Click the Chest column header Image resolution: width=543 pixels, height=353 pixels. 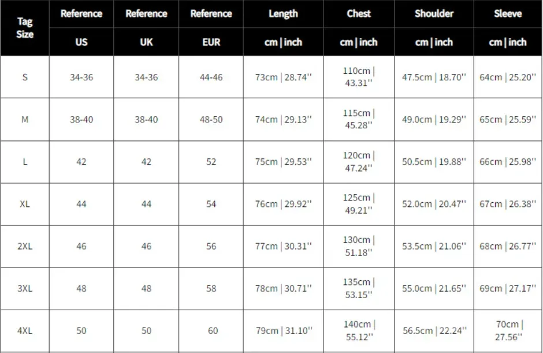(359, 14)
